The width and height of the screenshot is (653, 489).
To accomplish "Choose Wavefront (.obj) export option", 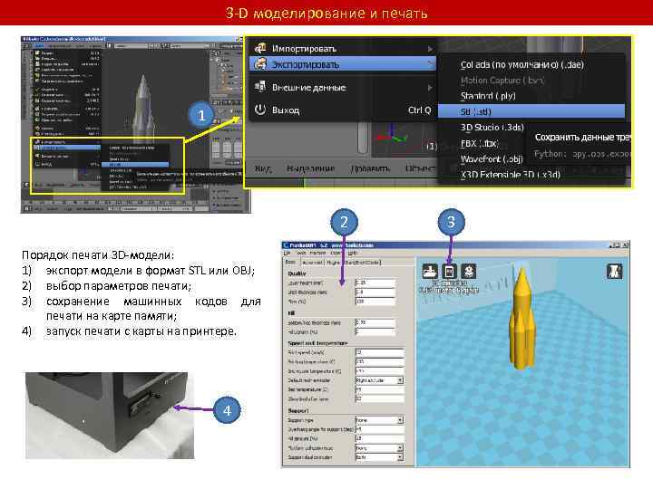I will tap(492, 158).
